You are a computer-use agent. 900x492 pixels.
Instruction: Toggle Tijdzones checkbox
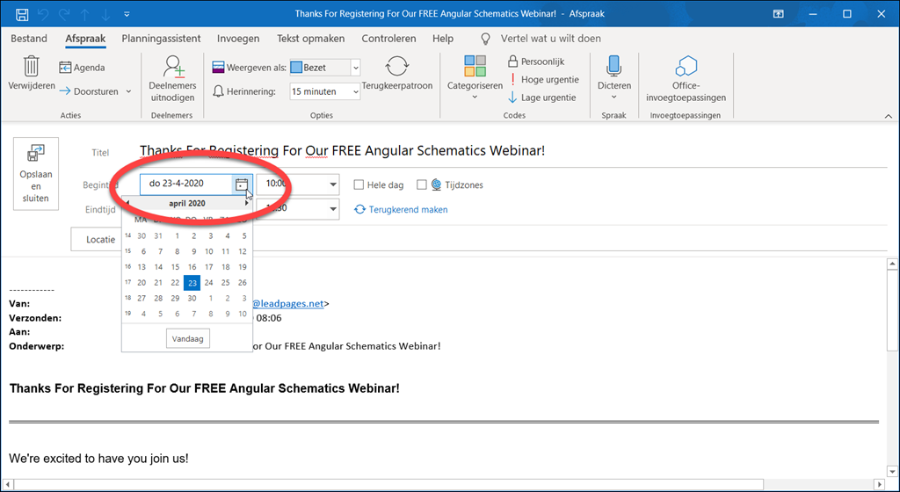422,184
